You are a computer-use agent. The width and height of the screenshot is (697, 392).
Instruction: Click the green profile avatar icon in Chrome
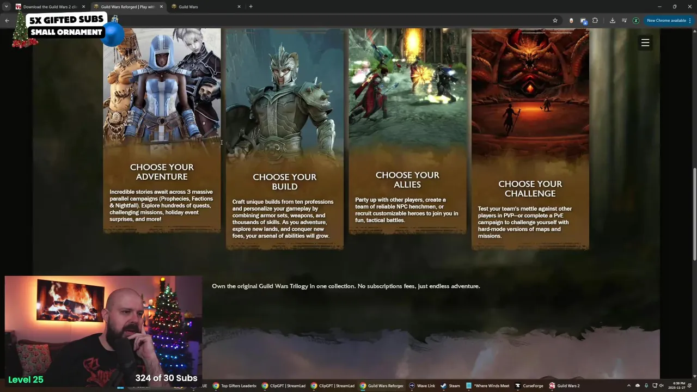pyautogui.click(x=635, y=21)
